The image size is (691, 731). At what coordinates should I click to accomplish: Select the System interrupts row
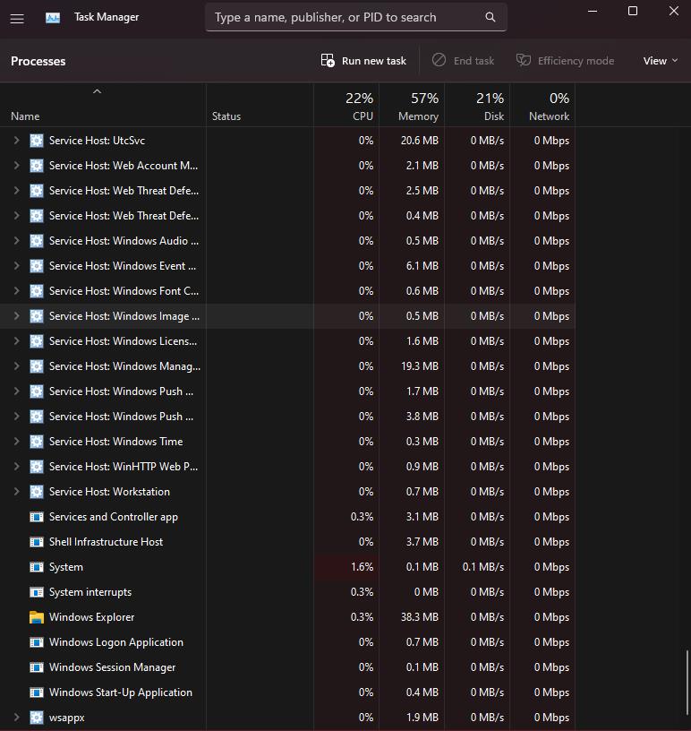tap(287, 592)
